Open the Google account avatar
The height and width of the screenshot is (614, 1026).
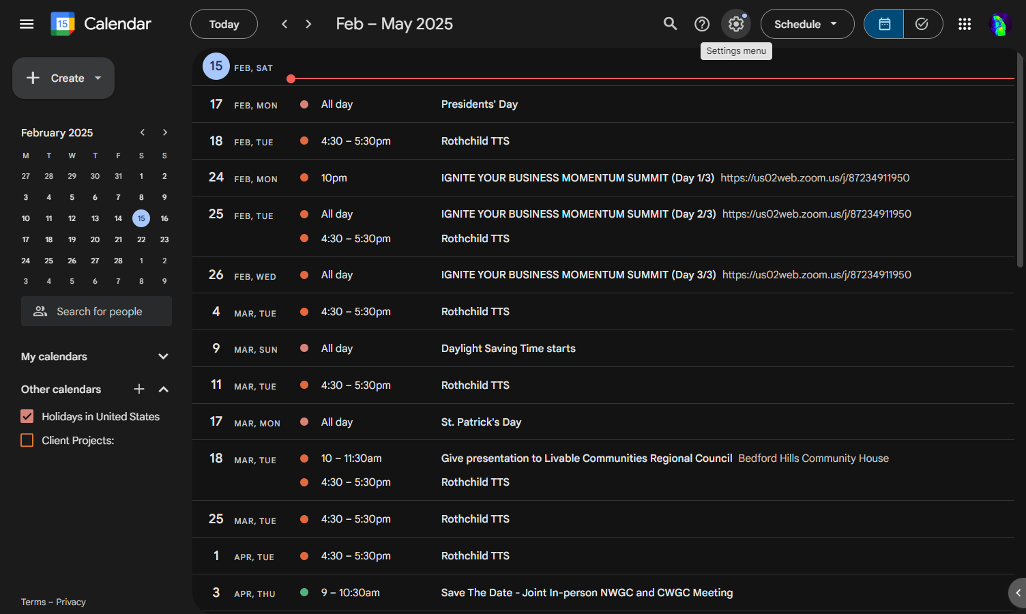pyautogui.click(x=999, y=24)
